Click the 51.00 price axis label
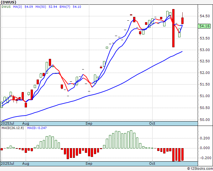 (205, 96)
